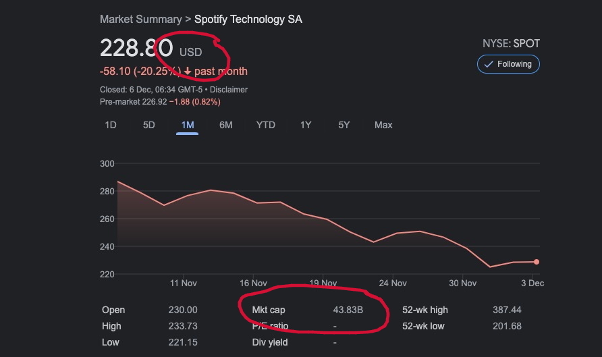Open the 5Y chart range

point(344,125)
